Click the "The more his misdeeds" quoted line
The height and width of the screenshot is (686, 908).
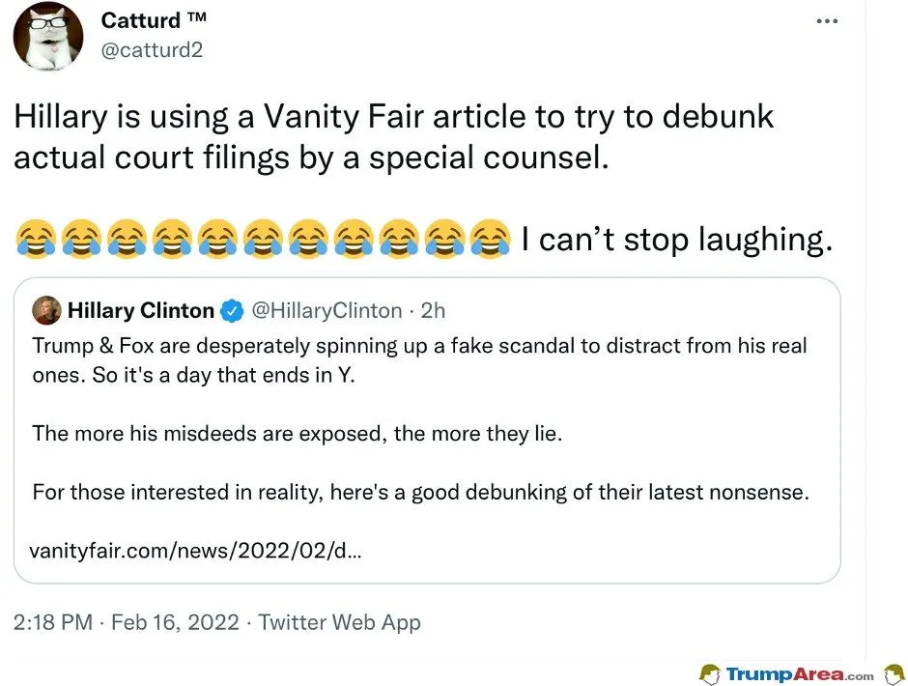pos(297,433)
